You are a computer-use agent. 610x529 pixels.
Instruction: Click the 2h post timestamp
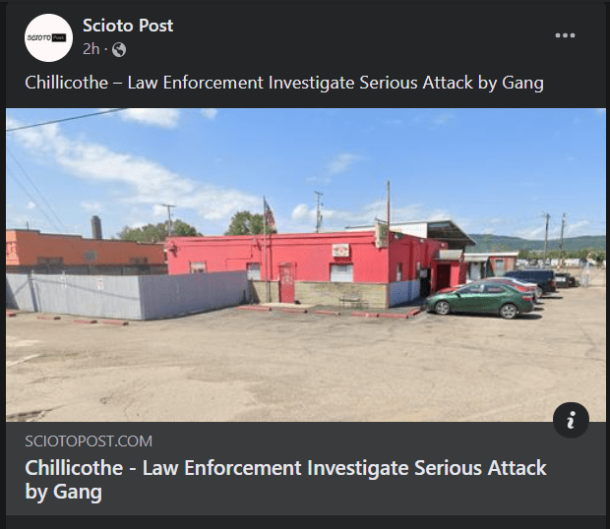point(91,49)
